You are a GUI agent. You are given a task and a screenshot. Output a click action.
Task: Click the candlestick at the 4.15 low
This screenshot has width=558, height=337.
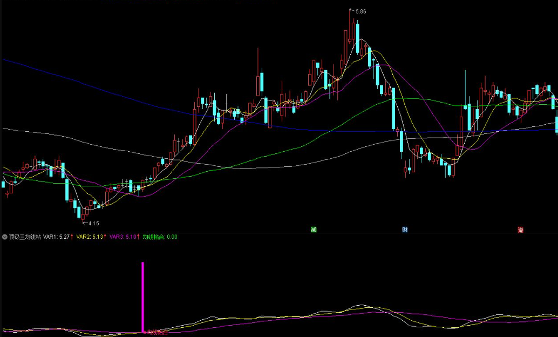(x=83, y=216)
